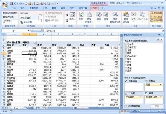The image size is (166, 114).
Task: Open the 排序 sort dialog
Action: 72,16
